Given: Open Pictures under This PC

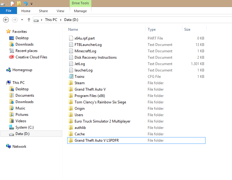Looking at the screenshot, I should coord(22,115).
